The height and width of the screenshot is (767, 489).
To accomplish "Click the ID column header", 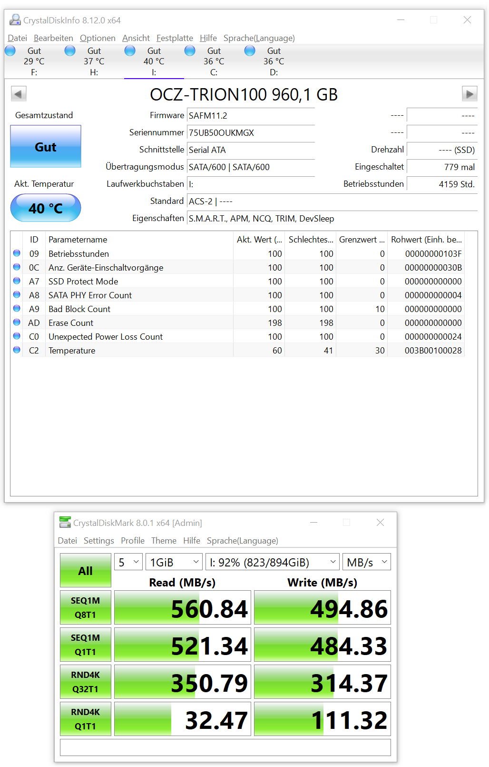I will (34, 239).
